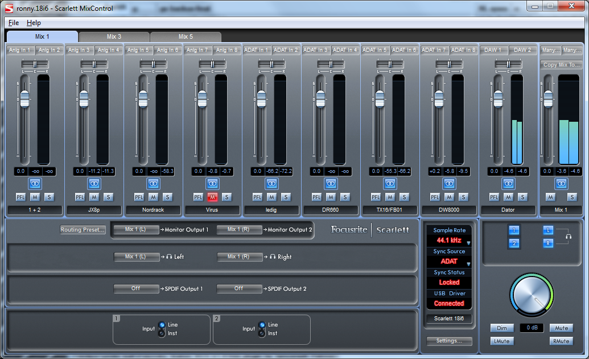Image resolution: width=589 pixels, height=359 pixels.
Task: Solo the Virus channel
Action: pyautogui.click(x=226, y=197)
